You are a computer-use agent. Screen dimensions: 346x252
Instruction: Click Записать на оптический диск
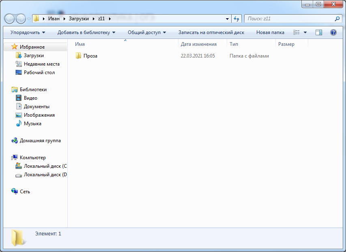coord(211,32)
